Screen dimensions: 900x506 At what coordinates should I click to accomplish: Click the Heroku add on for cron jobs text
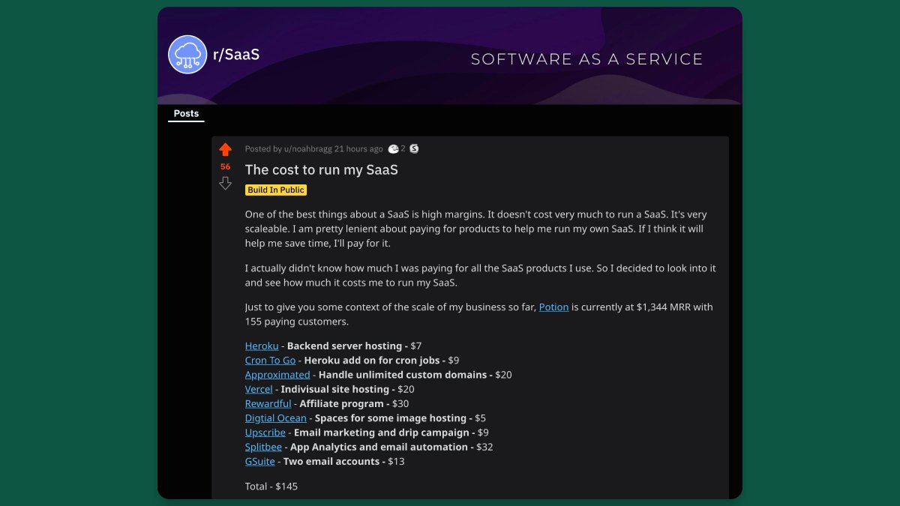(x=370, y=361)
